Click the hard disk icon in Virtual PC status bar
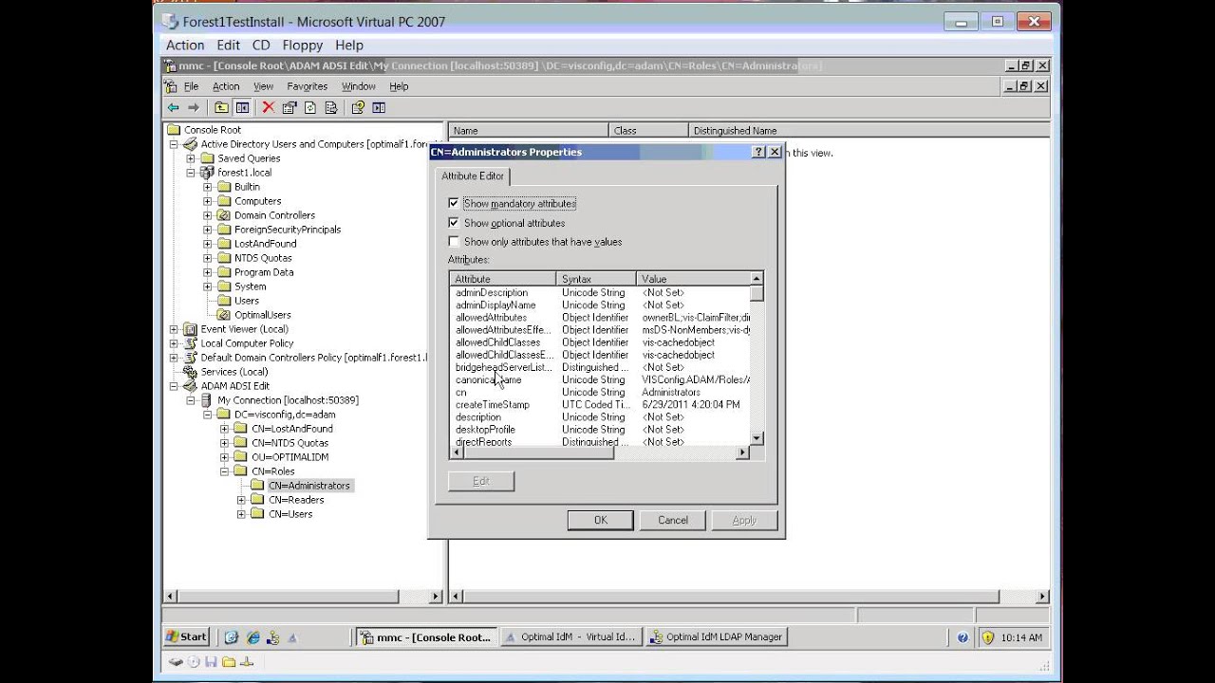 176,662
